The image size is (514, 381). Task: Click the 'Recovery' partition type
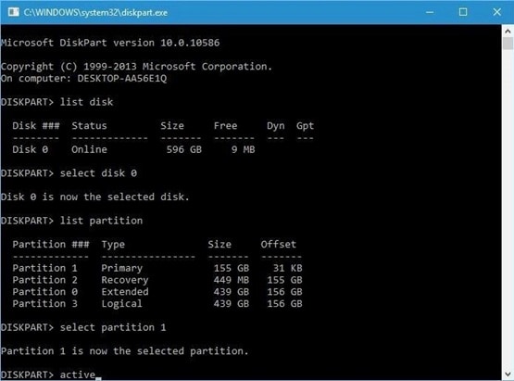(x=125, y=280)
